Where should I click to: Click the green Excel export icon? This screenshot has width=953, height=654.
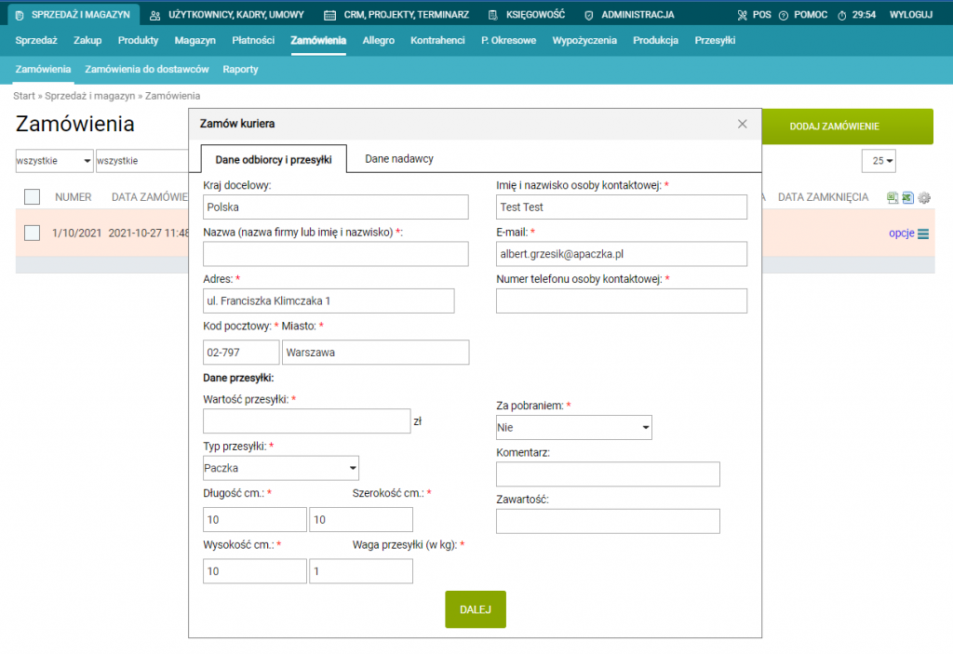coord(893,197)
